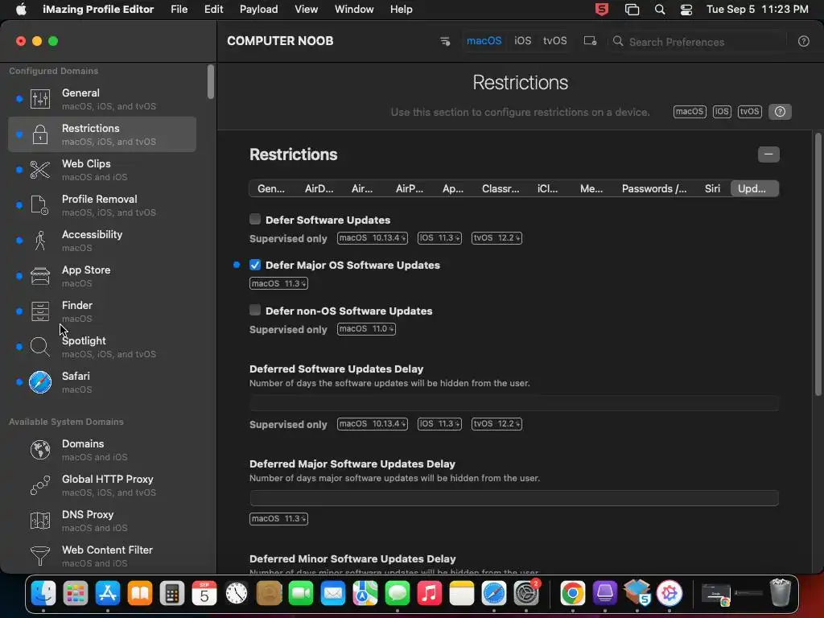Select the Domains globe icon

(x=40, y=450)
